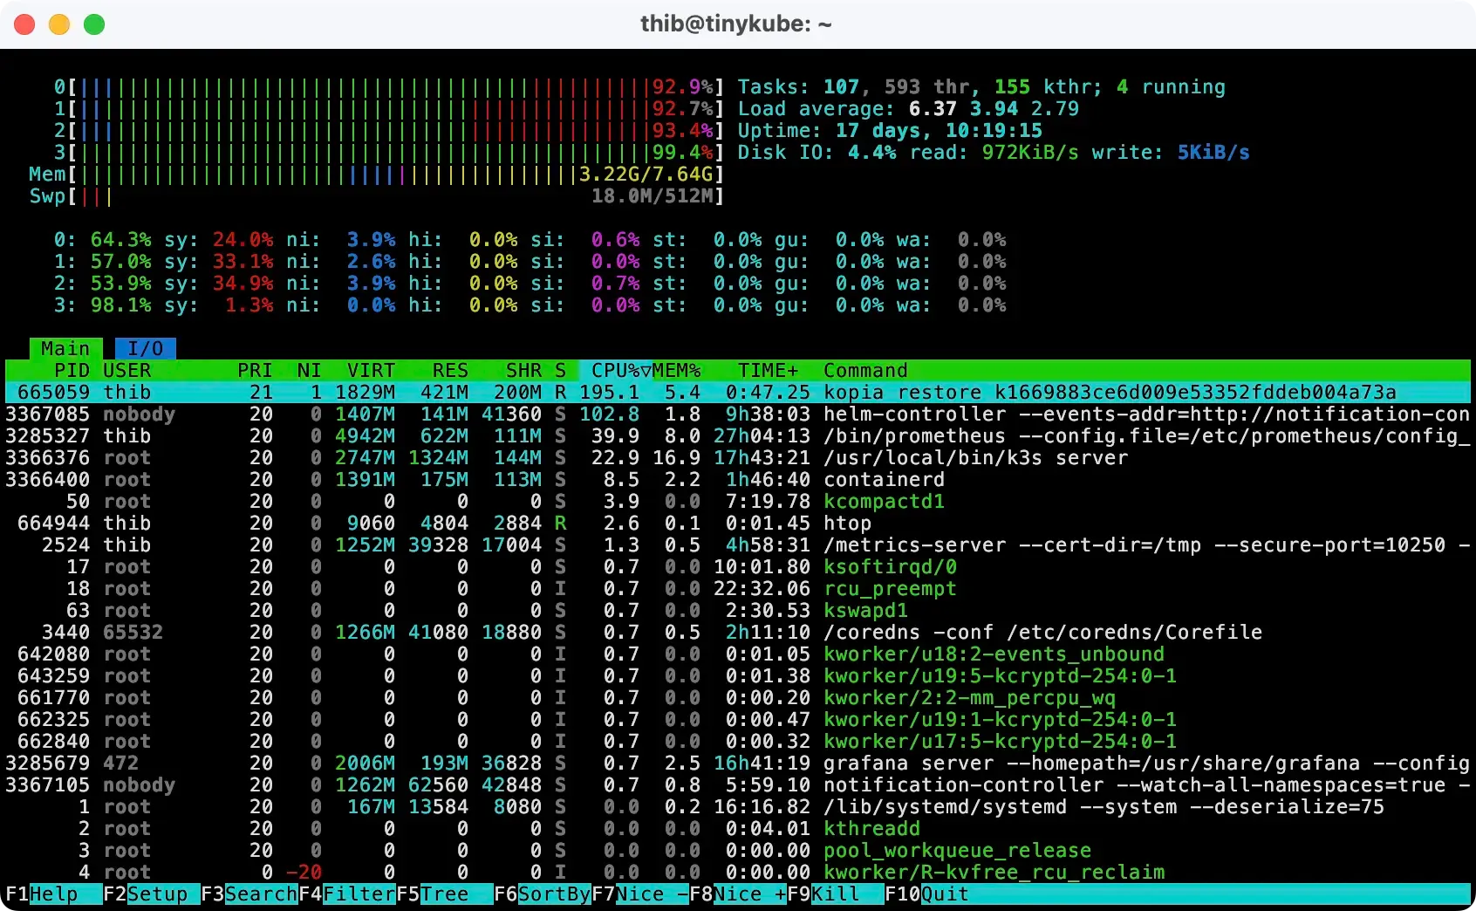This screenshot has height=911, width=1476.
Task: Switch to the I/O tab
Action: (145, 348)
